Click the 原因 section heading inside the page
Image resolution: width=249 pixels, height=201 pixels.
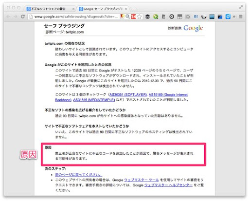click(48, 147)
